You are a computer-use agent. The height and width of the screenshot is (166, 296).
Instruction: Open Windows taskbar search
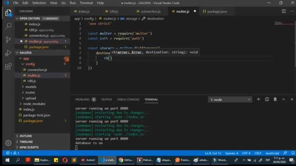pos(18,160)
